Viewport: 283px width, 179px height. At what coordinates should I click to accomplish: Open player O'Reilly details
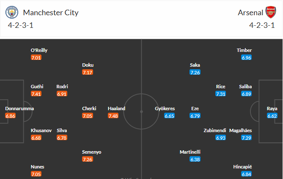tap(39, 50)
